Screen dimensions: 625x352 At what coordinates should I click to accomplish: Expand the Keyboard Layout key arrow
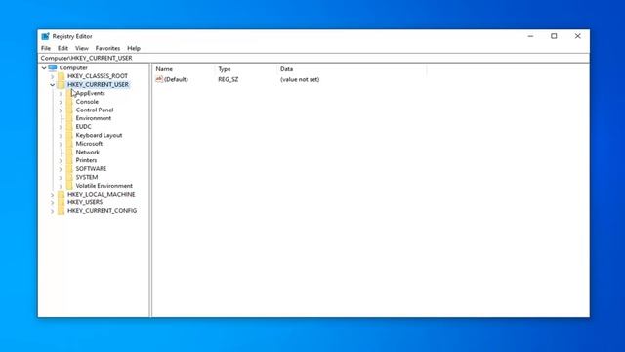(x=61, y=135)
